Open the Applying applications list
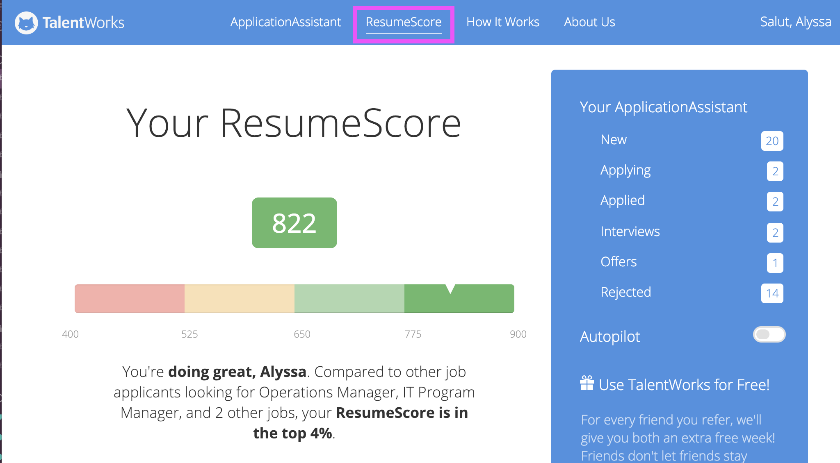The width and height of the screenshot is (840, 463). pos(625,170)
